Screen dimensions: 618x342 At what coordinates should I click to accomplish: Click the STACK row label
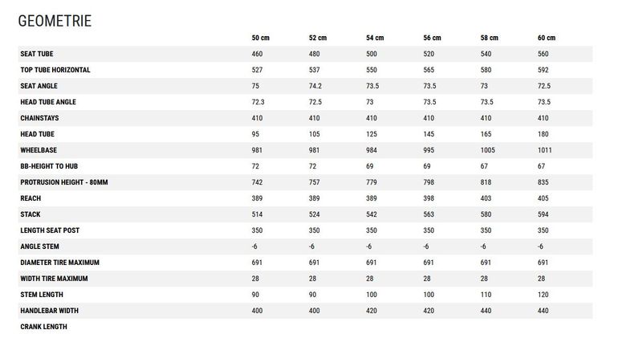pos(30,214)
